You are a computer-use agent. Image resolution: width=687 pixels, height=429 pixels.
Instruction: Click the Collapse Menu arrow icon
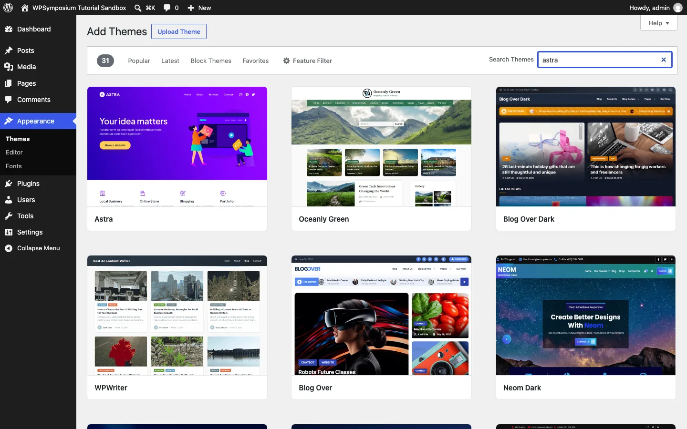tap(9, 248)
